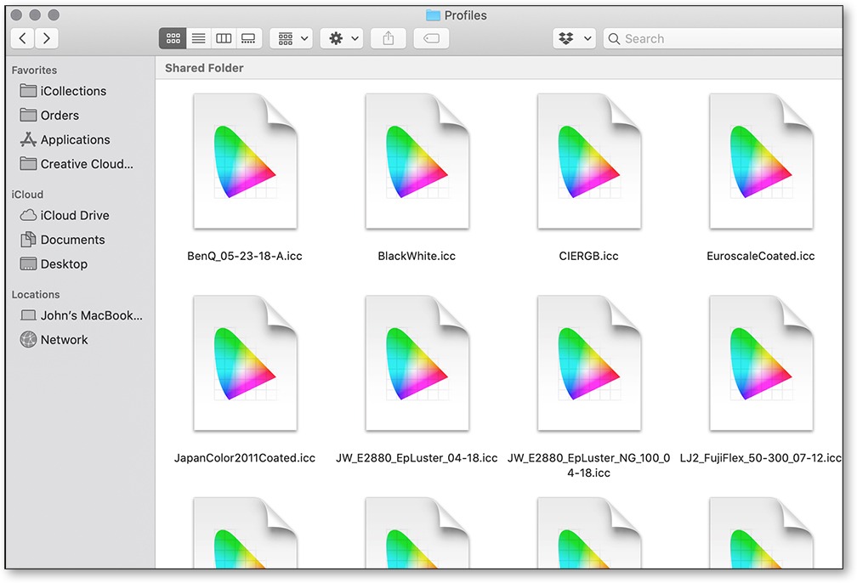
Task: Open iCloud Drive from the sidebar
Action: pyautogui.click(x=75, y=215)
